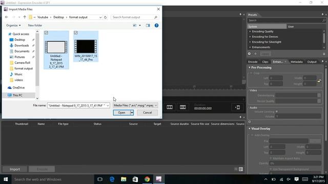
Task: Click the Import button
Action: pyautogui.click(x=15, y=169)
